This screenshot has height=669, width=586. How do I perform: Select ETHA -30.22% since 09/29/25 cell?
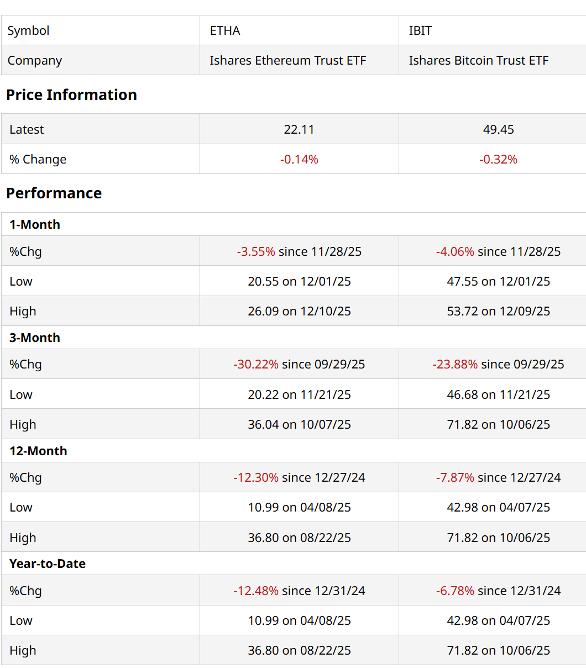click(x=299, y=364)
